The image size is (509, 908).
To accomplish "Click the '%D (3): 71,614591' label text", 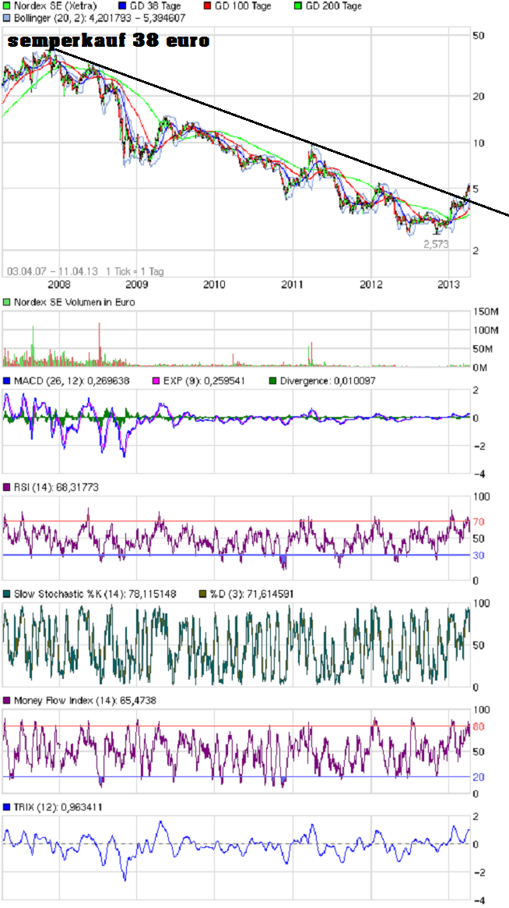I will tap(253, 594).
